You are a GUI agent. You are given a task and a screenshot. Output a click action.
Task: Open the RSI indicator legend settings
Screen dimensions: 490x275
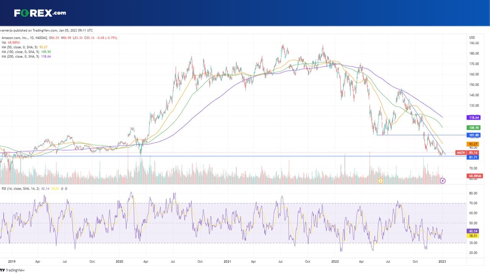point(34,188)
